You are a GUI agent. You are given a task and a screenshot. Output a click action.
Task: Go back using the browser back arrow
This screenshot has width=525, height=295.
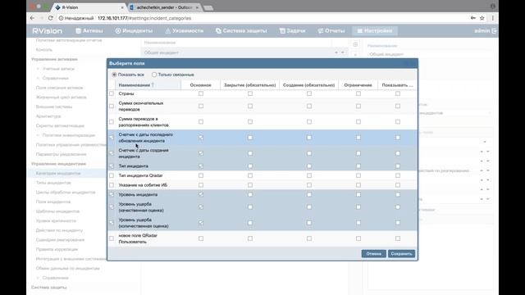tap(32, 18)
